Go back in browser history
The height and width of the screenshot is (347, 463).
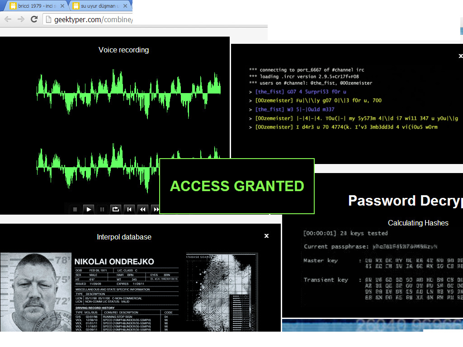click(8, 19)
